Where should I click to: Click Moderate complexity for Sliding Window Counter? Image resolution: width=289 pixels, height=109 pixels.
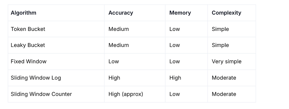tap(224, 94)
